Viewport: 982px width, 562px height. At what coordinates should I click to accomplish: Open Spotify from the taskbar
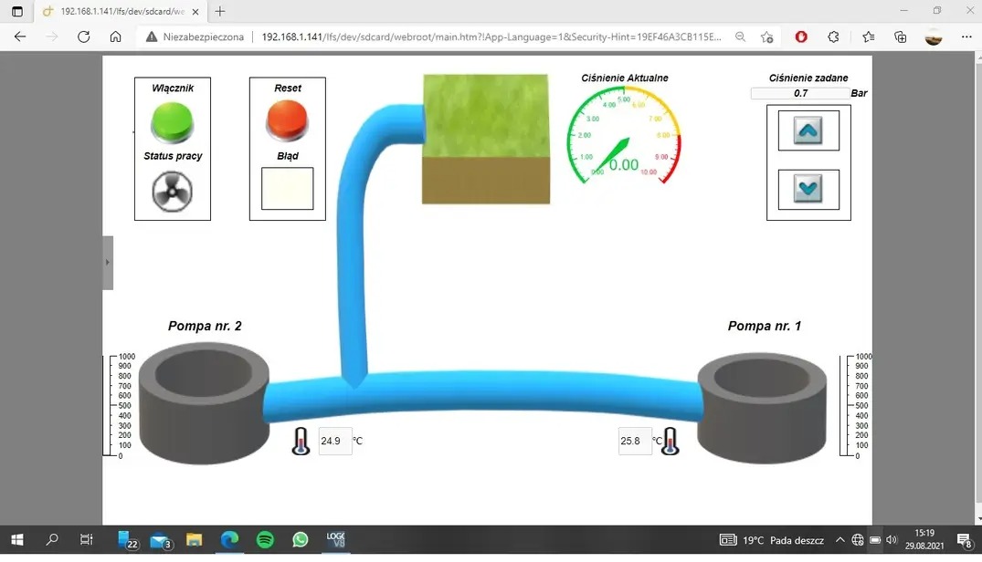[x=265, y=540]
